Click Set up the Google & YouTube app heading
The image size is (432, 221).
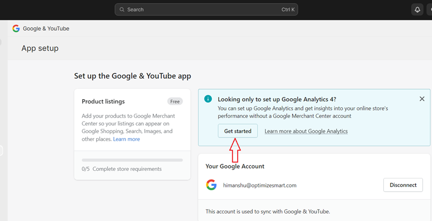click(x=132, y=76)
